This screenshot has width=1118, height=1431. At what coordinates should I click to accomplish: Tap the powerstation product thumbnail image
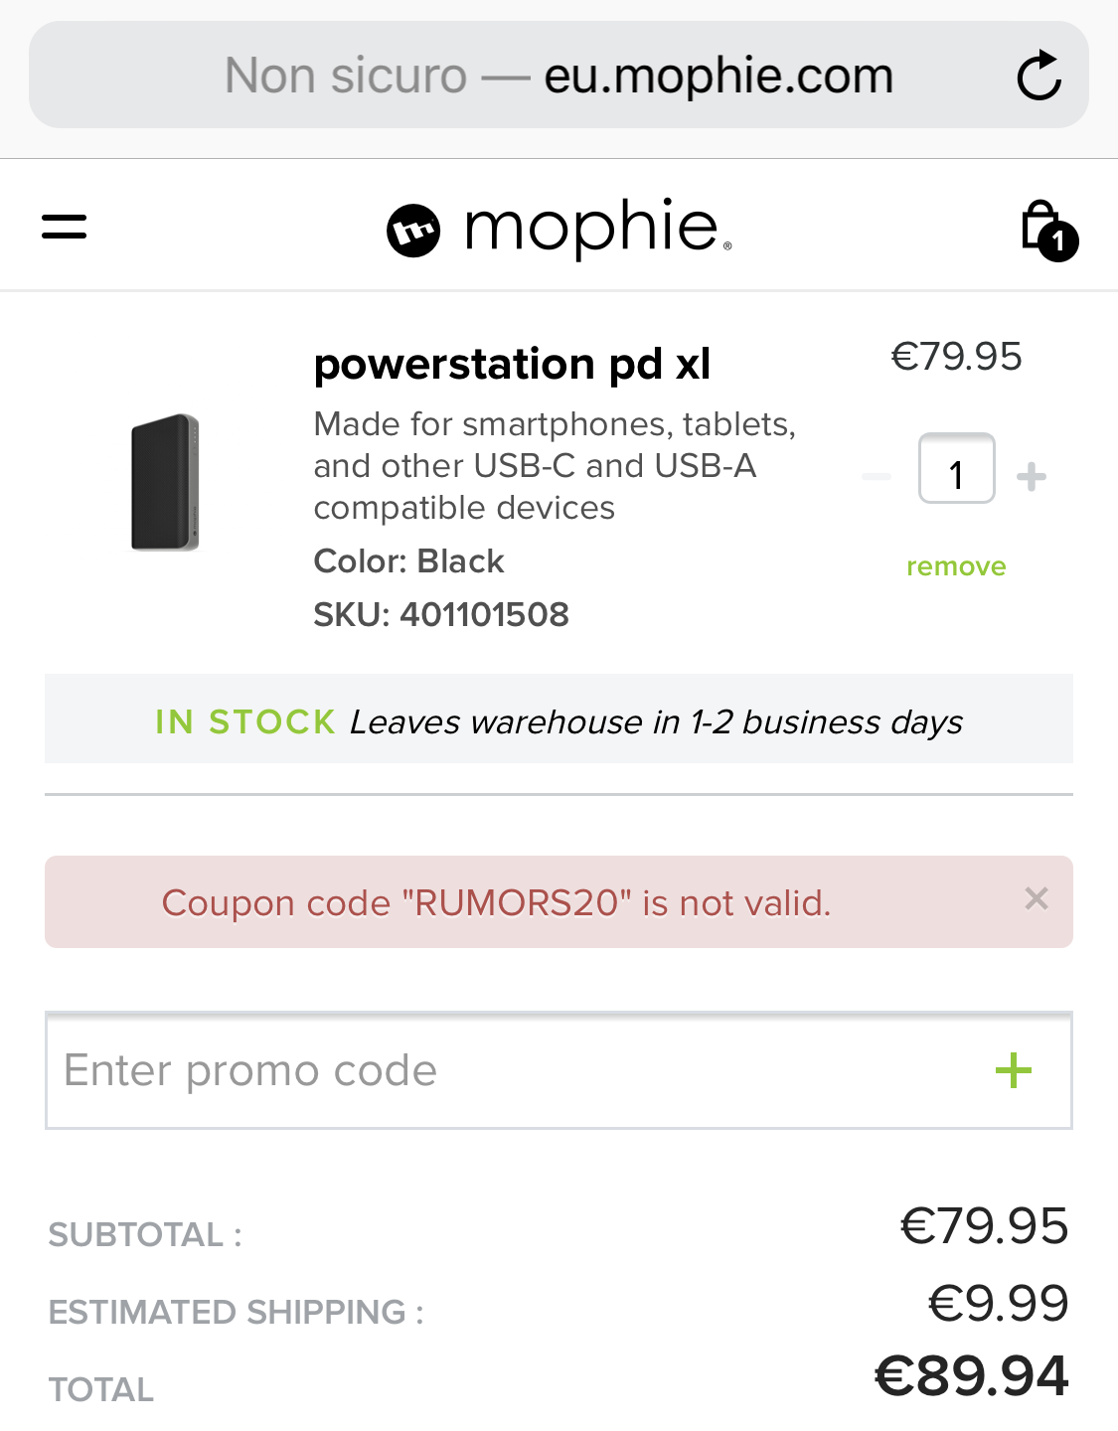click(x=165, y=482)
